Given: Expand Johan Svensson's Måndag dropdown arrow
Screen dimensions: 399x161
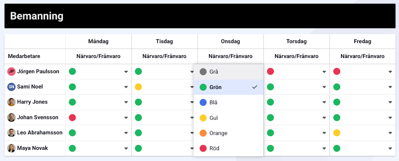Looking at the screenshot, I should 126,118.
